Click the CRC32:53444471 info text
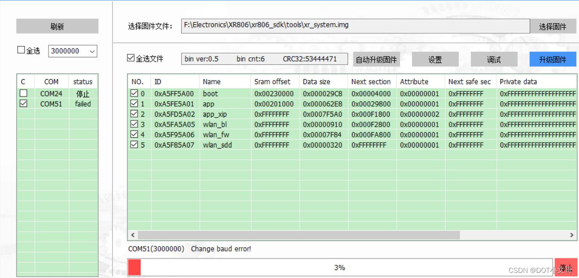This screenshot has height=278, width=579. [x=310, y=59]
